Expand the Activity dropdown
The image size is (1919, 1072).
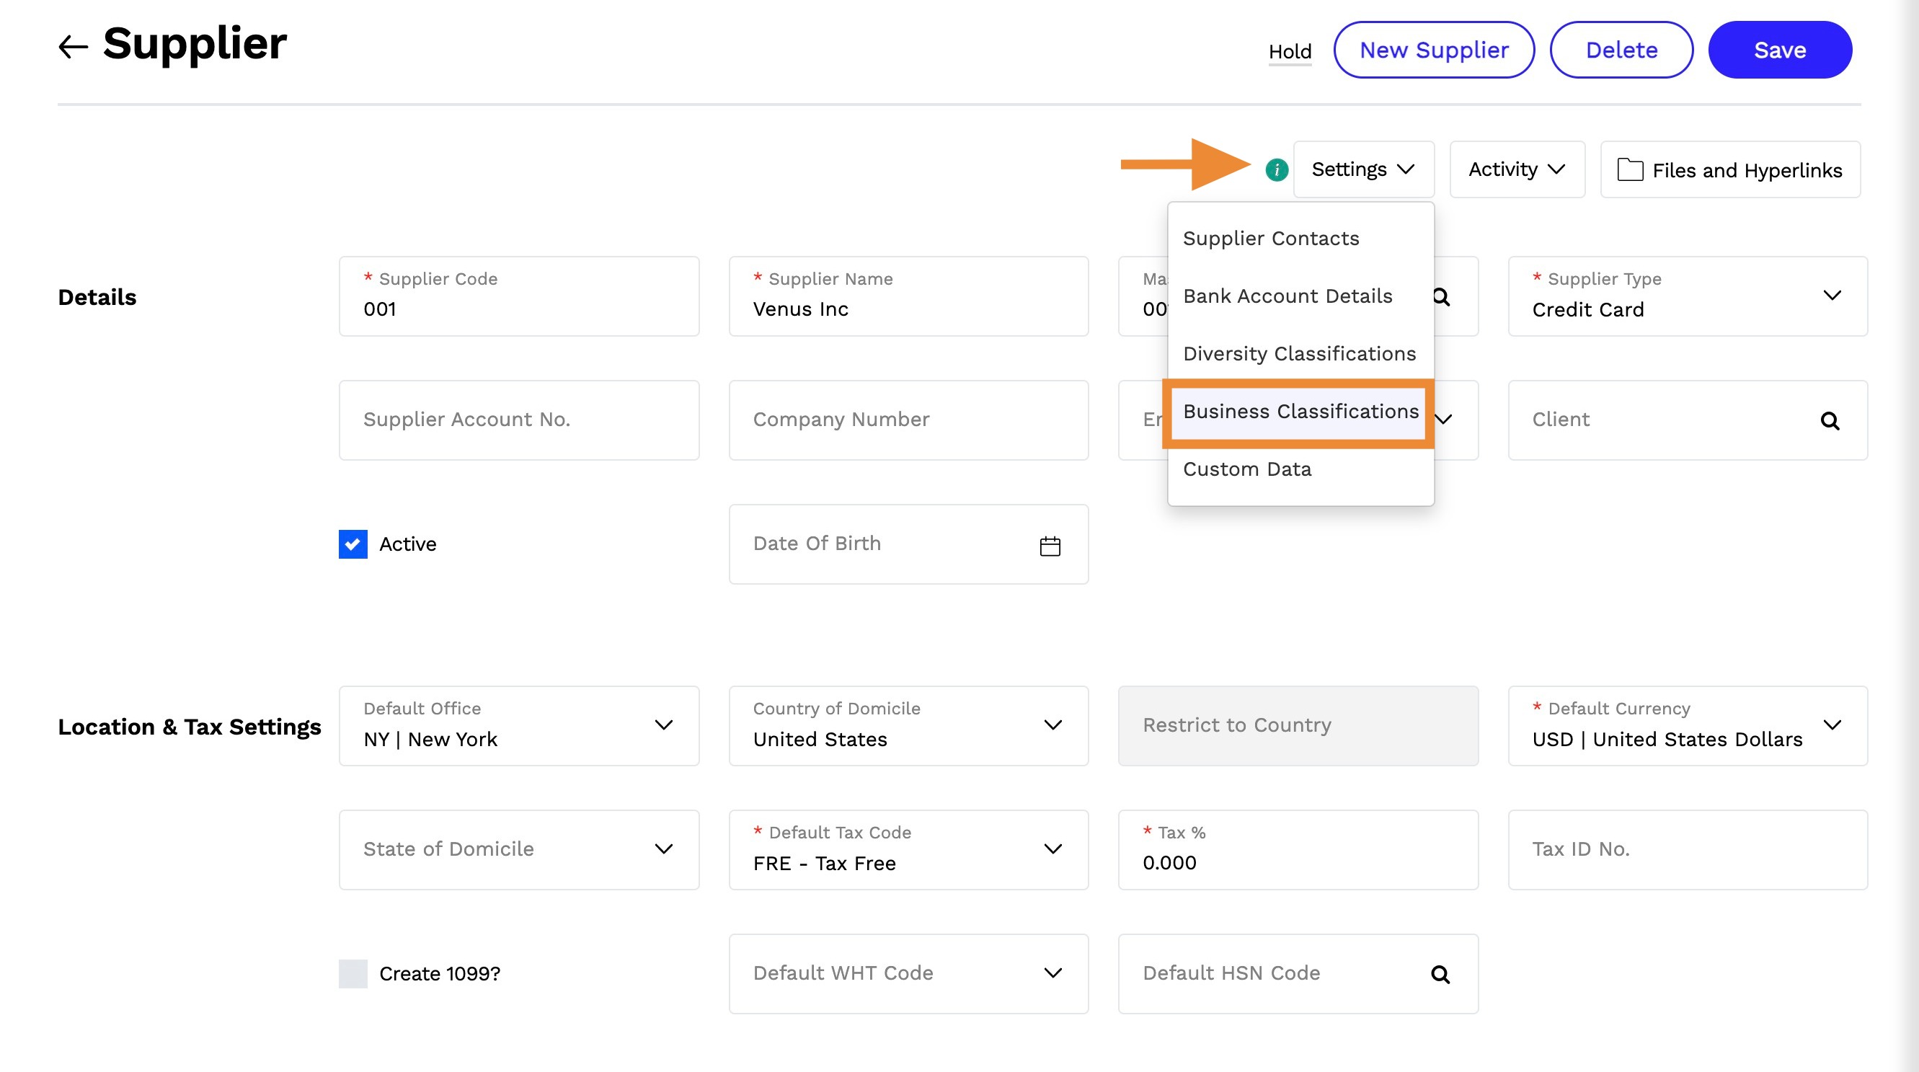click(1517, 170)
